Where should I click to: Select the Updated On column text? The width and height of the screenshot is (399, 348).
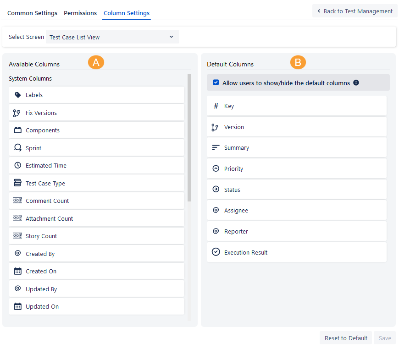[x=42, y=307]
